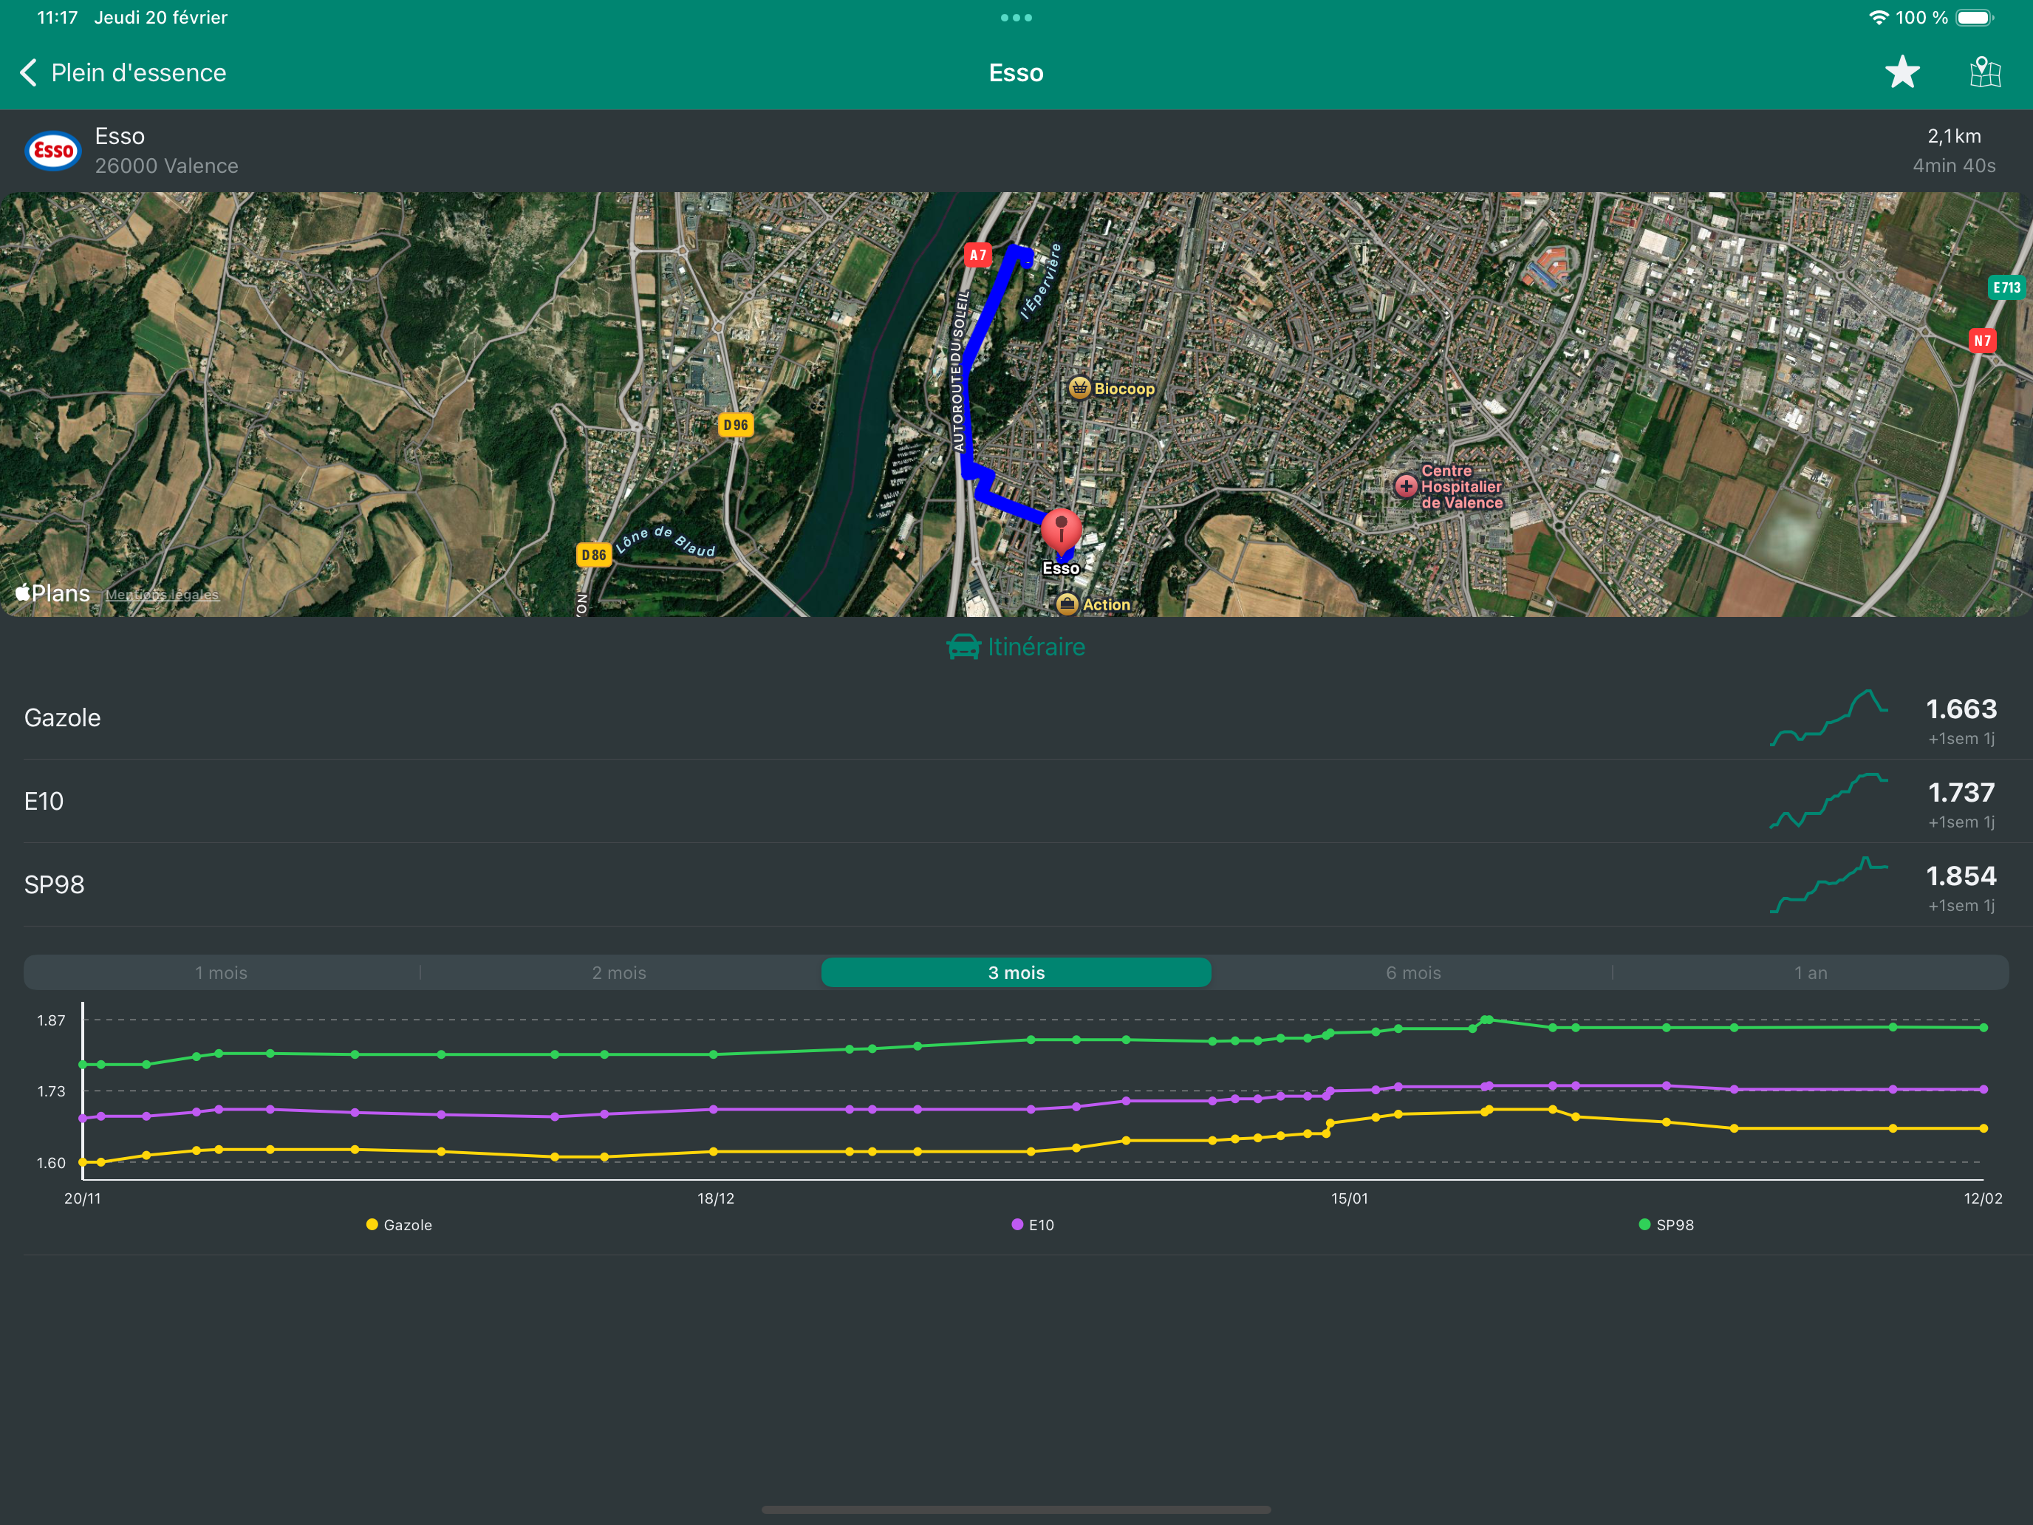The width and height of the screenshot is (2033, 1525).
Task: Open the SP98 price sparkline
Action: [1829, 884]
